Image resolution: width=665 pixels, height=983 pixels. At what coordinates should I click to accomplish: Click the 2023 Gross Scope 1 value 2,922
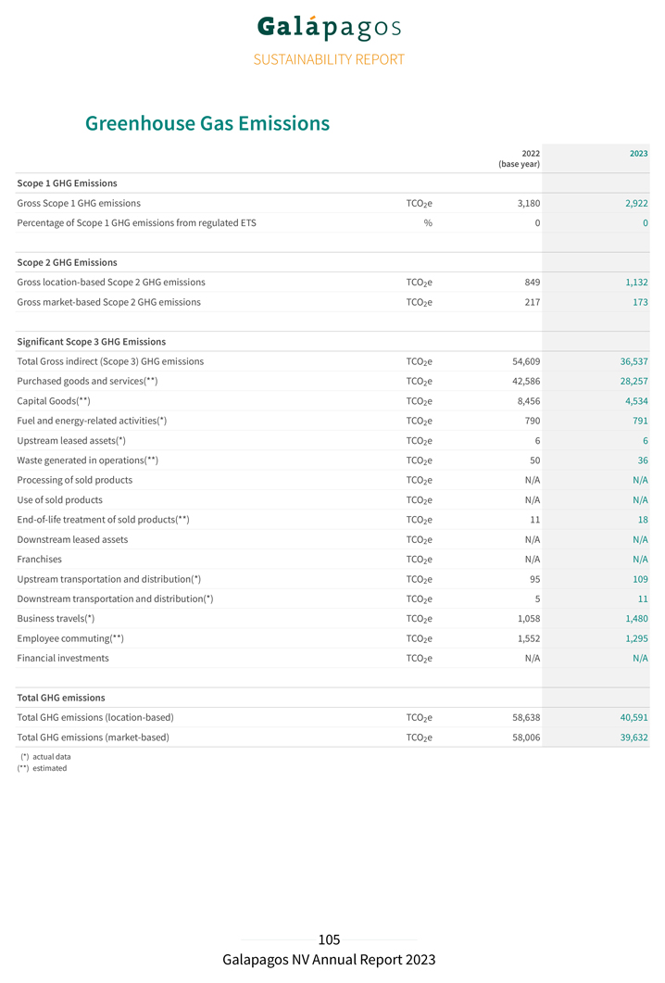tap(634, 203)
